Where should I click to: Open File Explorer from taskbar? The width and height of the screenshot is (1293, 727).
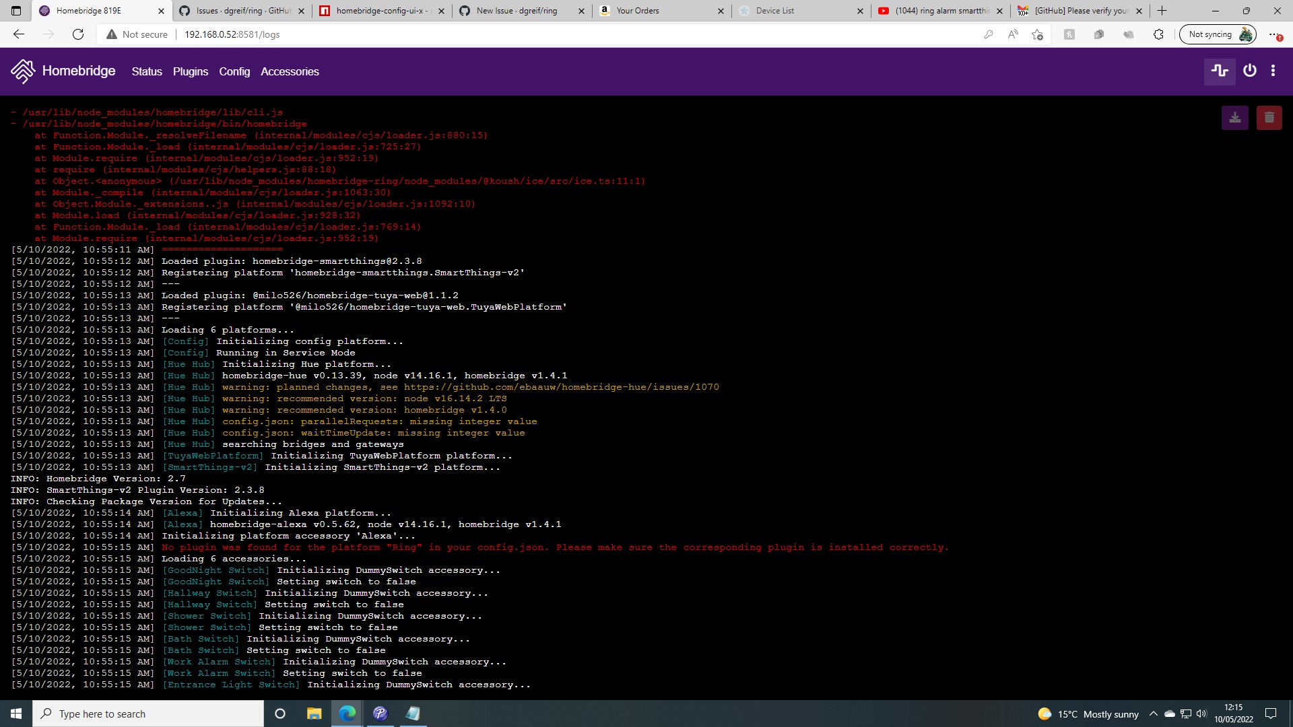(x=314, y=714)
